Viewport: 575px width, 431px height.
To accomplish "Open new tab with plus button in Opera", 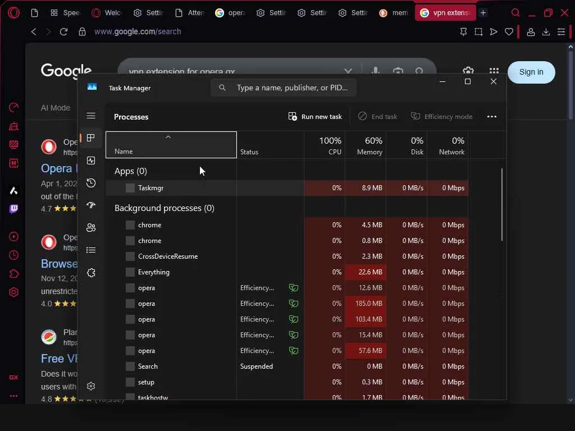I will (483, 13).
